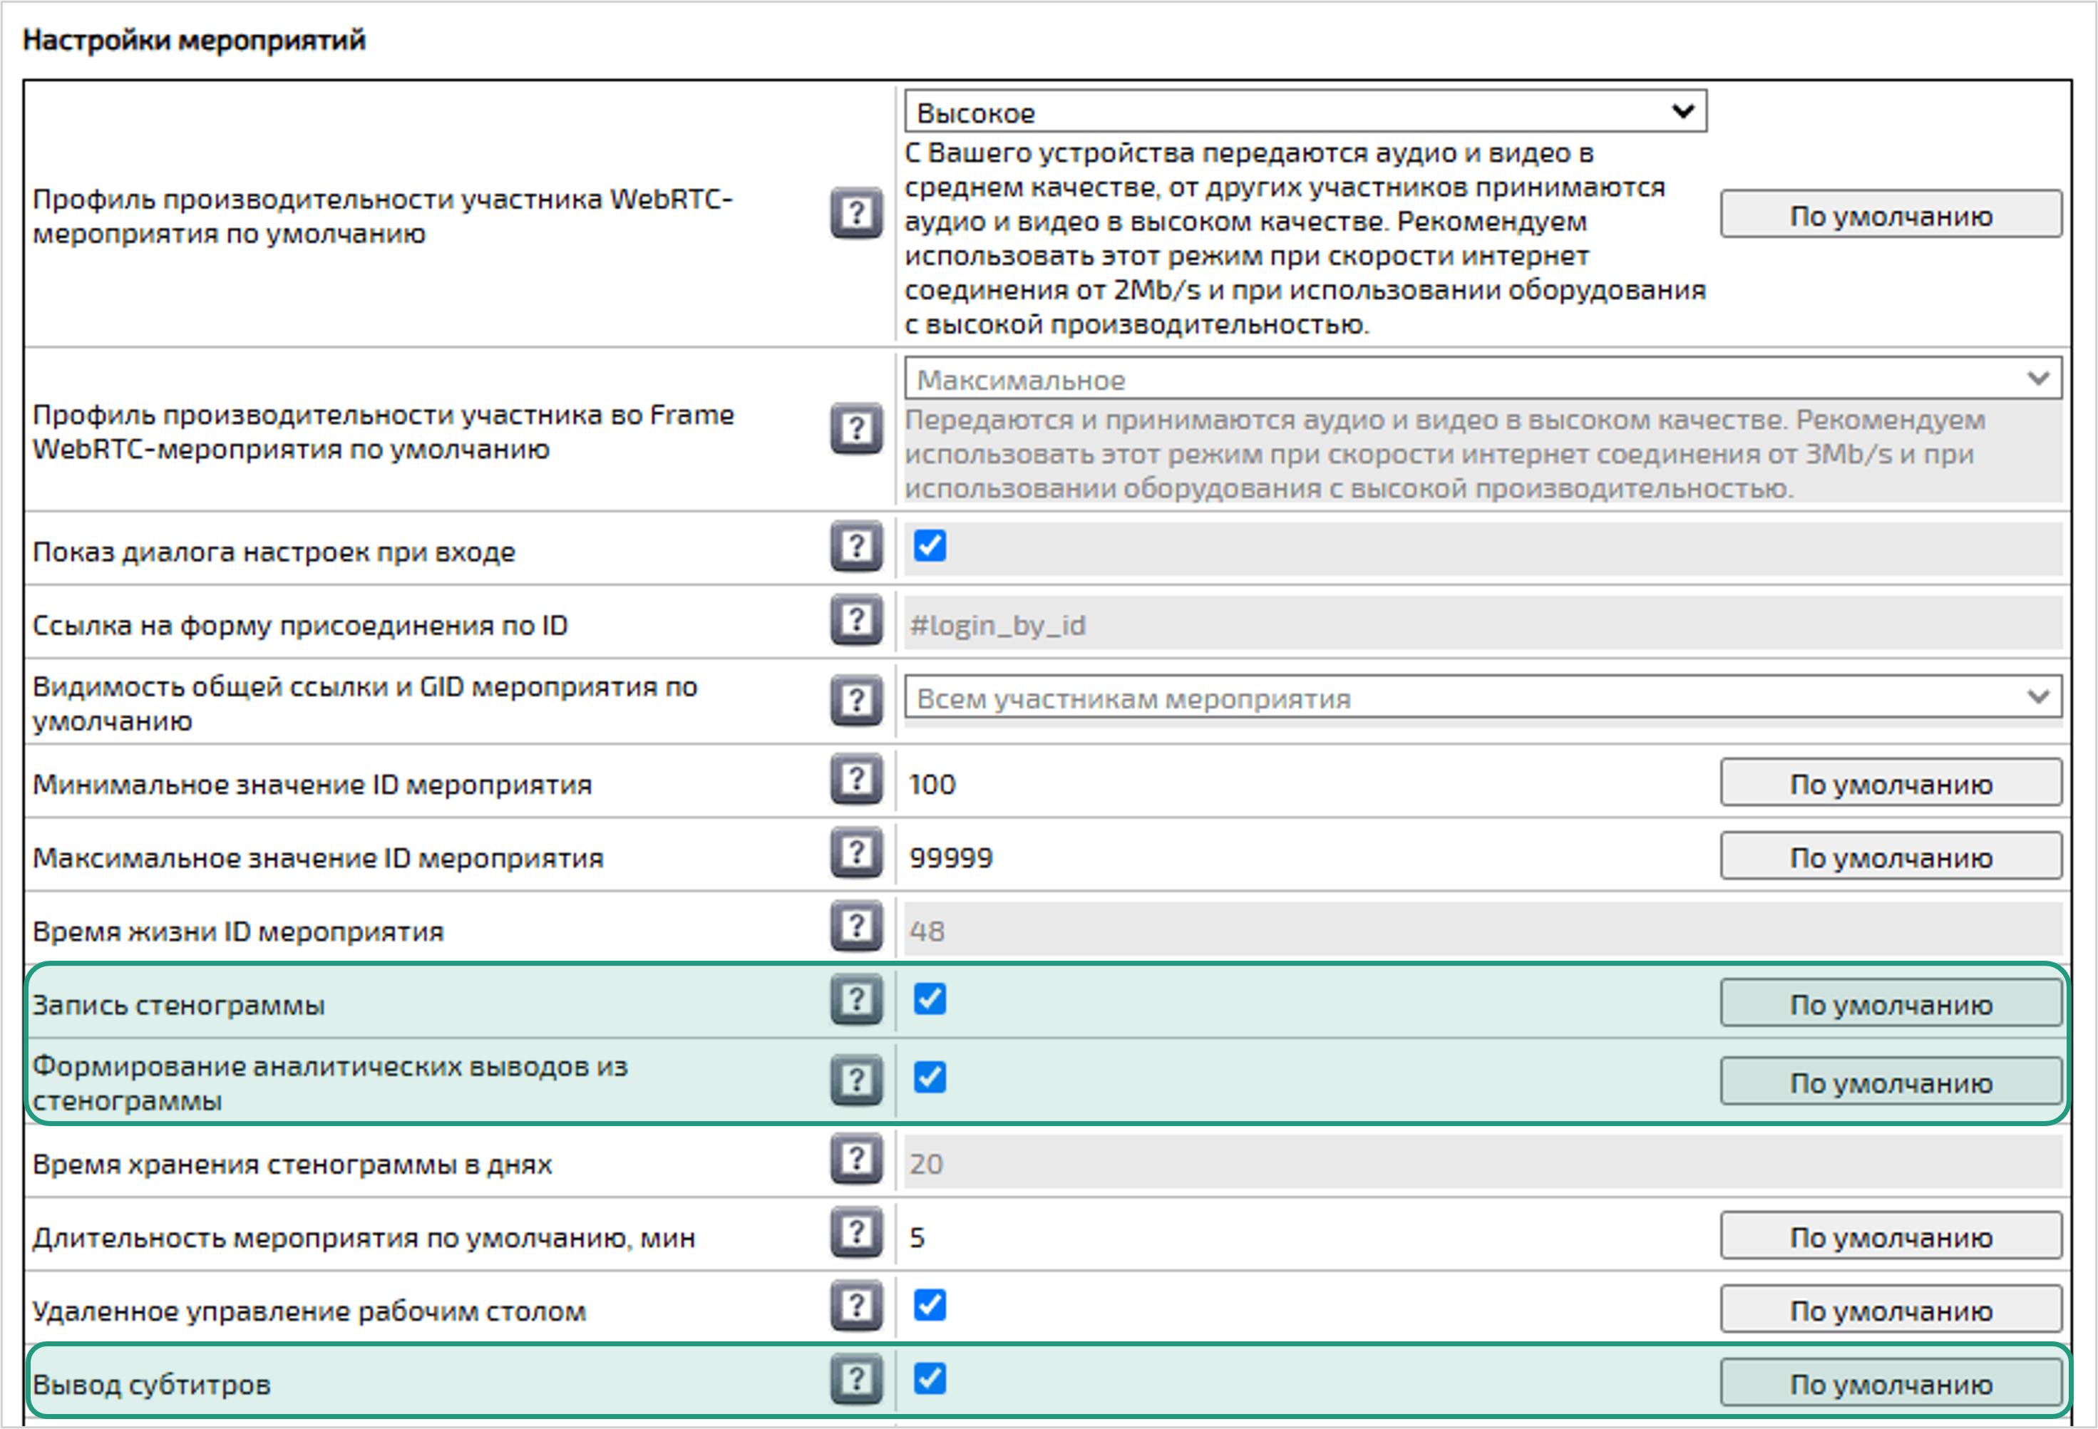Image resolution: width=2098 pixels, height=1429 pixels.
Task: Click help icon next to Минимальное значение ID
Action: coord(856,780)
